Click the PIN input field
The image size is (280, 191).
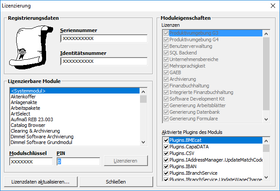click(x=78, y=162)
